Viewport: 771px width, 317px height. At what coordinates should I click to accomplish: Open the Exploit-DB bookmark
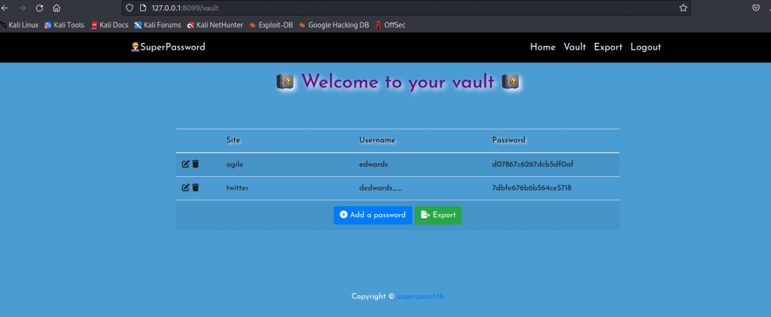tap(270, 25)
